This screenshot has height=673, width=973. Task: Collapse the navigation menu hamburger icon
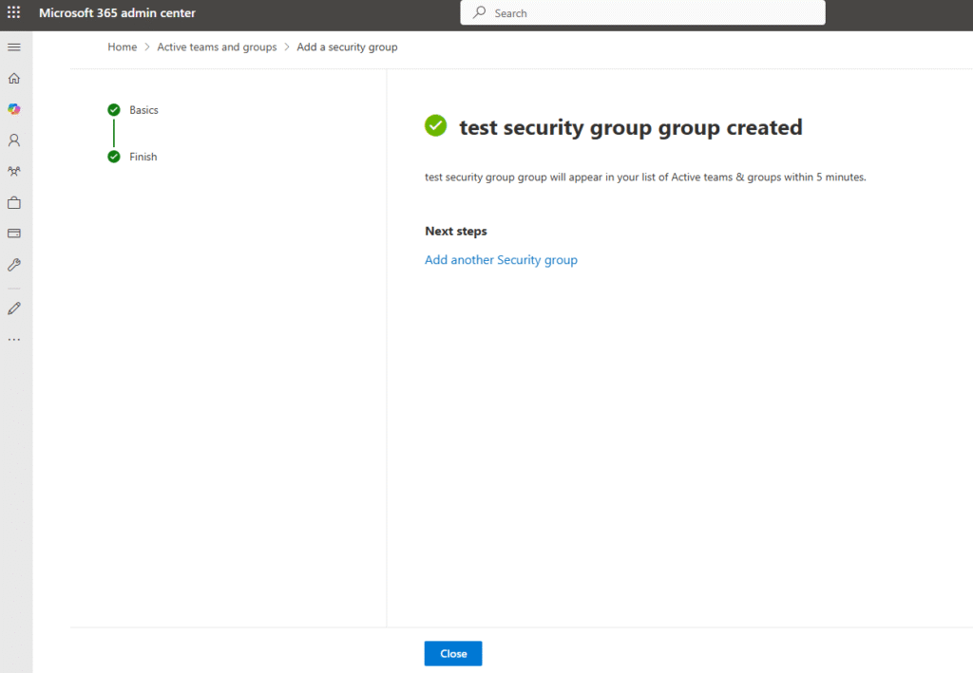click(x=14, y=47)
